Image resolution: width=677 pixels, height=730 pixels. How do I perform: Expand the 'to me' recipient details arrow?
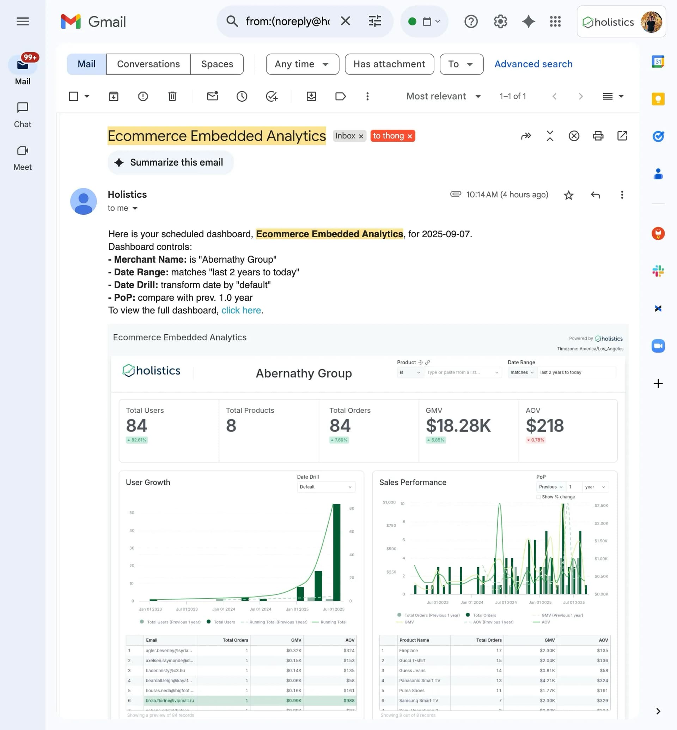point(135,208)
